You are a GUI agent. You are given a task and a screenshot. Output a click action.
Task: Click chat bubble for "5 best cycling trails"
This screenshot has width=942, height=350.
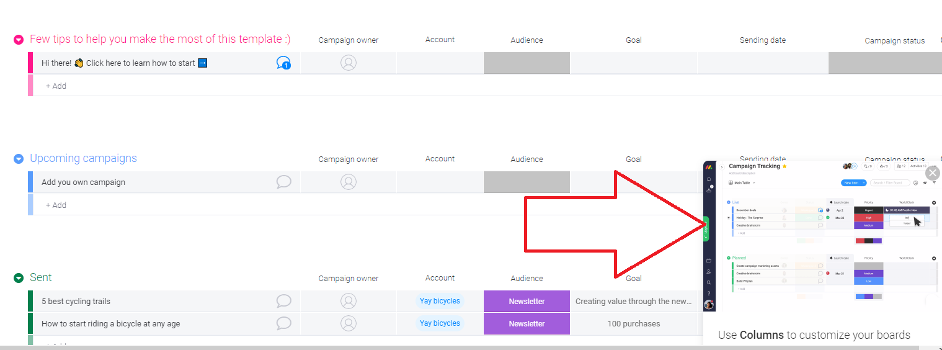point(283,301)
